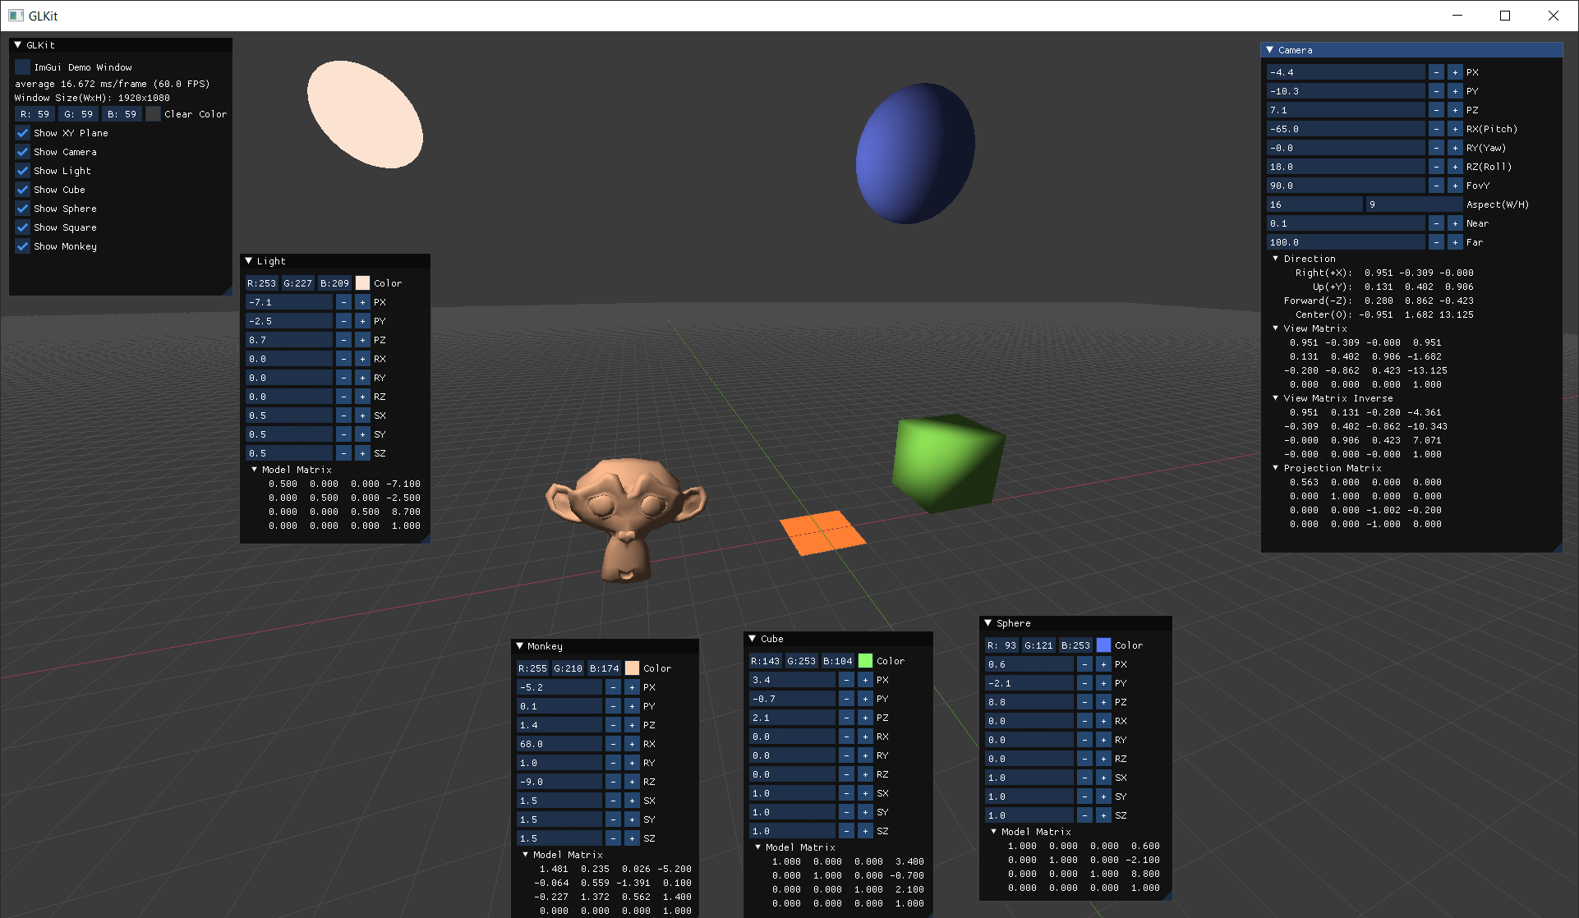Decrease Monkey RX with minus button

[613, 744]
